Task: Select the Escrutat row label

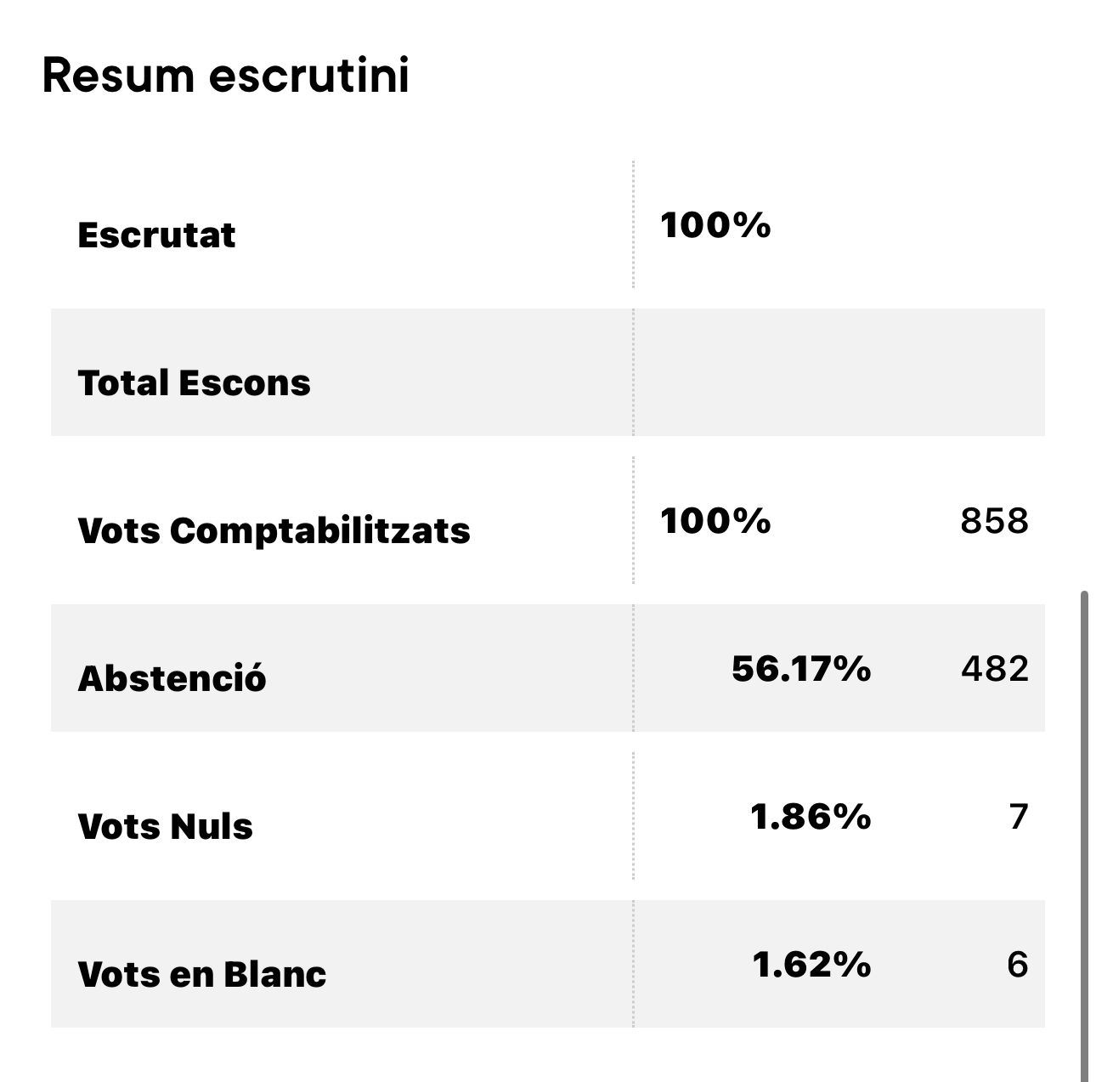Action: (x=156, y=235)
